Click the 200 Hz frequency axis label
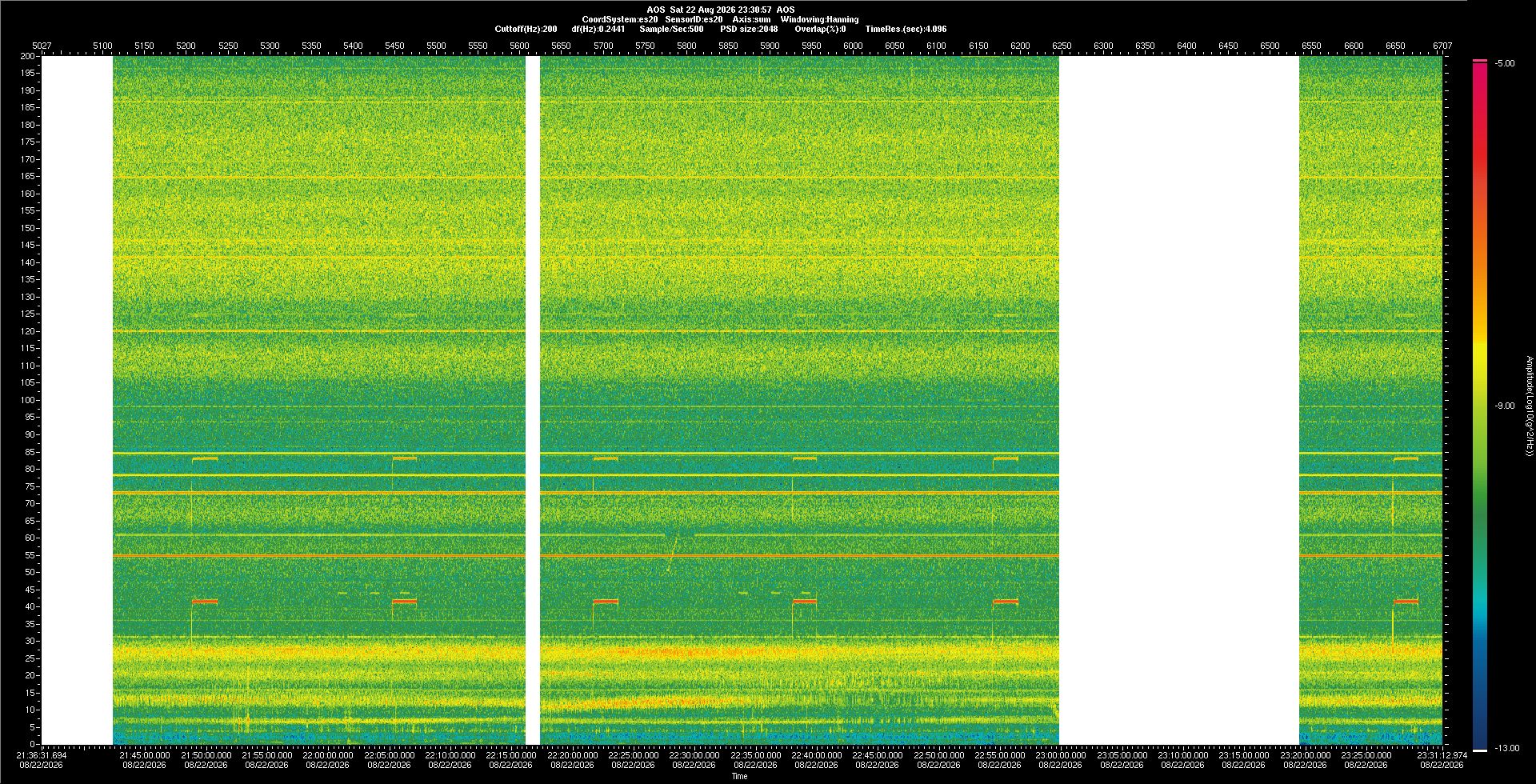The height and width of the screenshot is (784, 1536). click(28, 56)
